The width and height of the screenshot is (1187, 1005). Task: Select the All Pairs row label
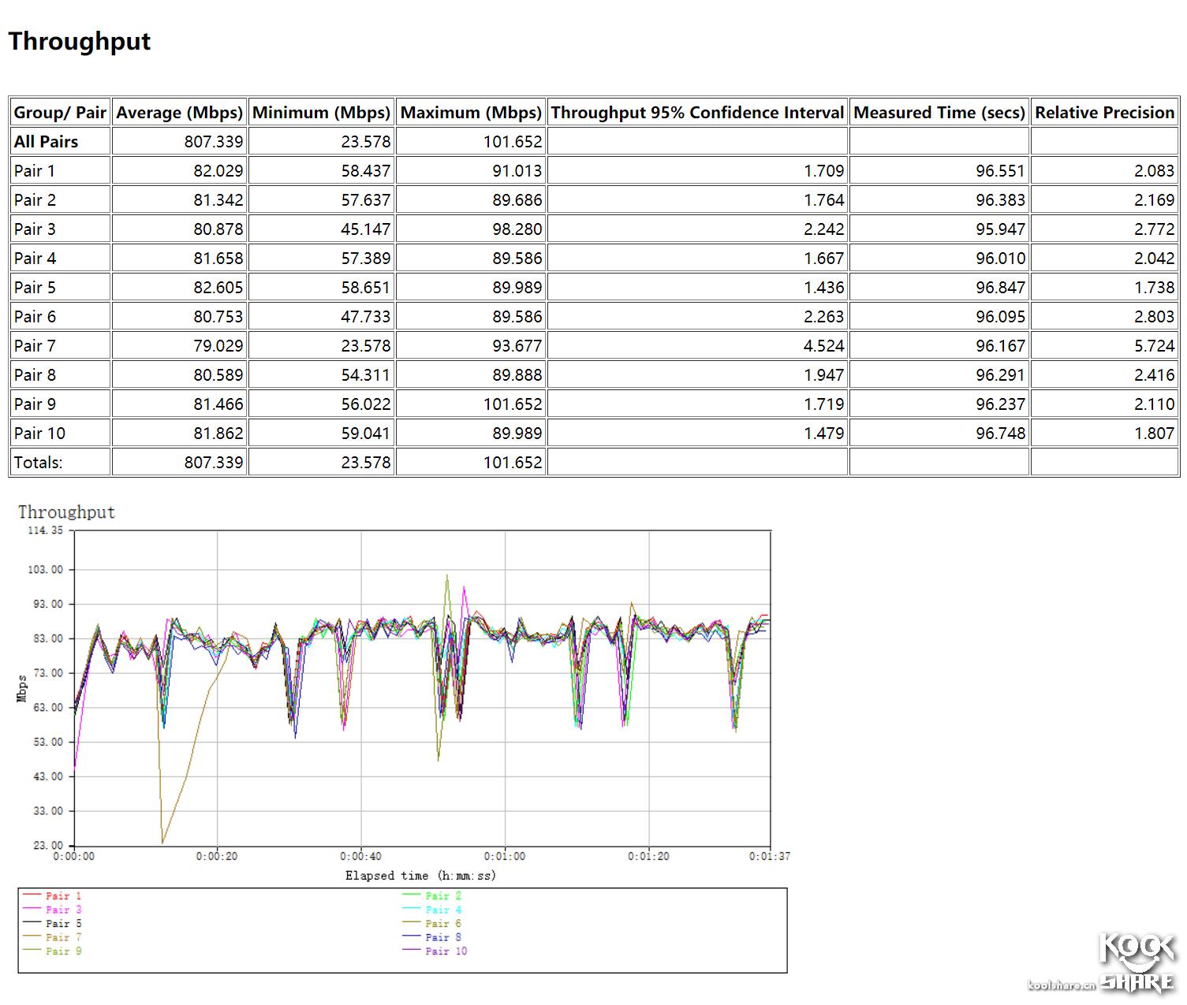click(46, 142)
